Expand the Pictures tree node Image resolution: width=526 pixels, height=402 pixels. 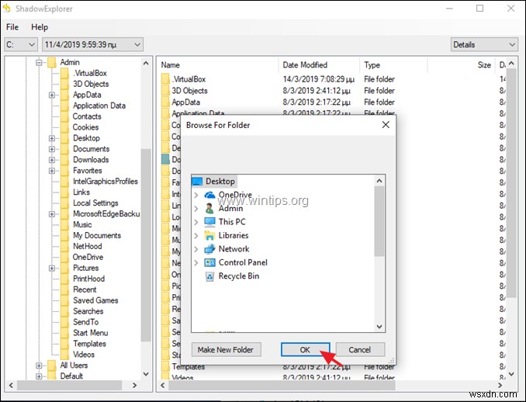(x=52, y=268)
